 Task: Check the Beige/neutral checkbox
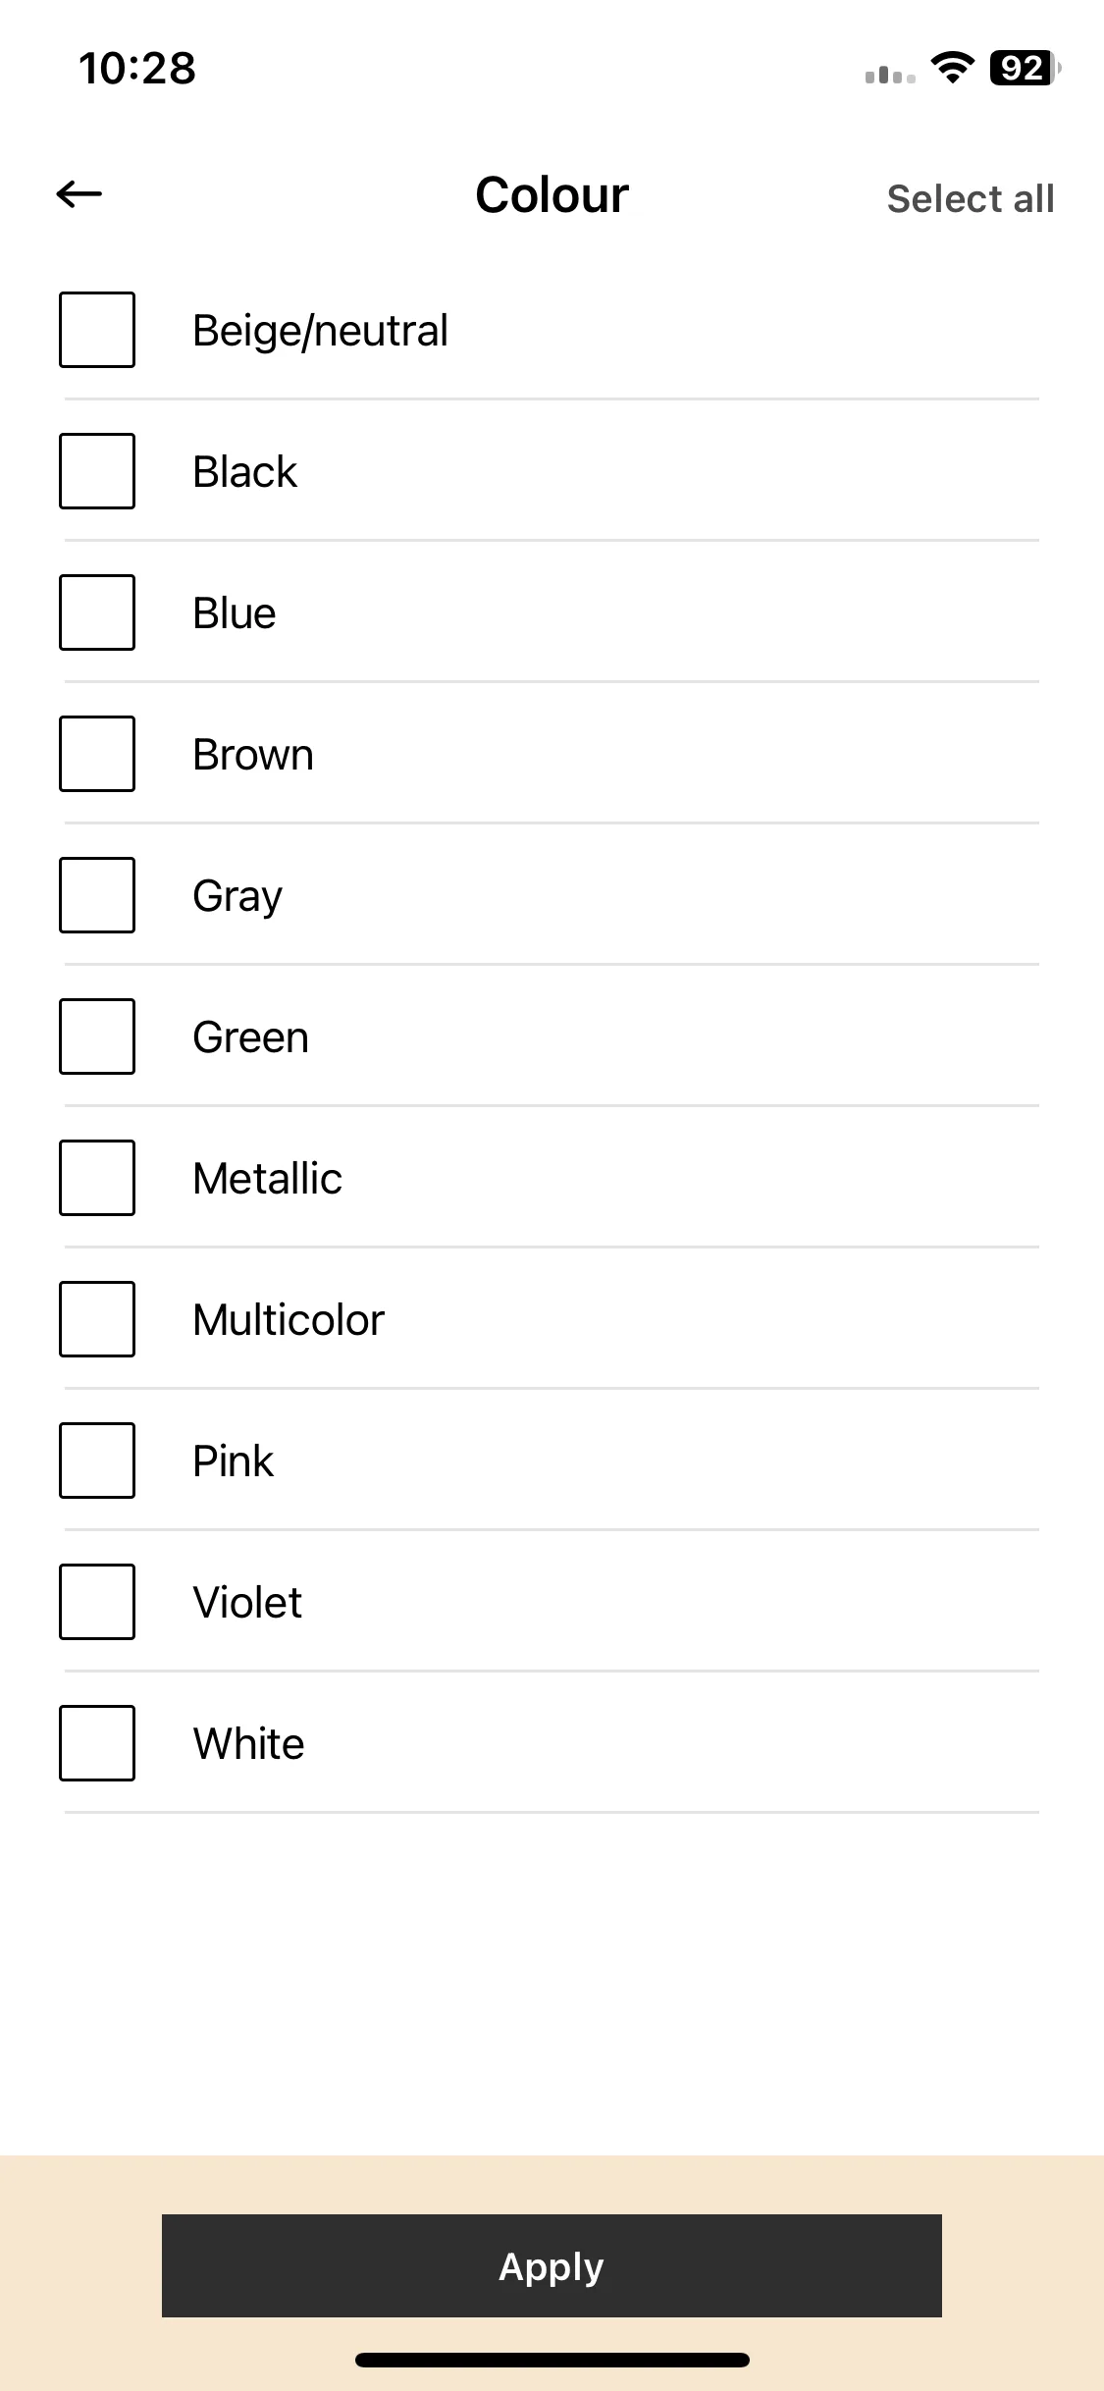[x=97, y=330]
